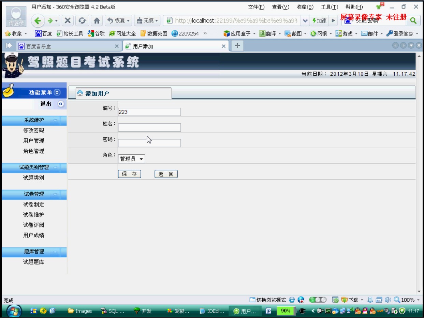This screenshot has width=424, height=318.
Task: Click the browser back arrow button
Action: [38, 20]
